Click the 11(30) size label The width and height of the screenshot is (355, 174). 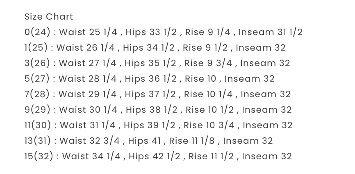(x=38, y=125)
